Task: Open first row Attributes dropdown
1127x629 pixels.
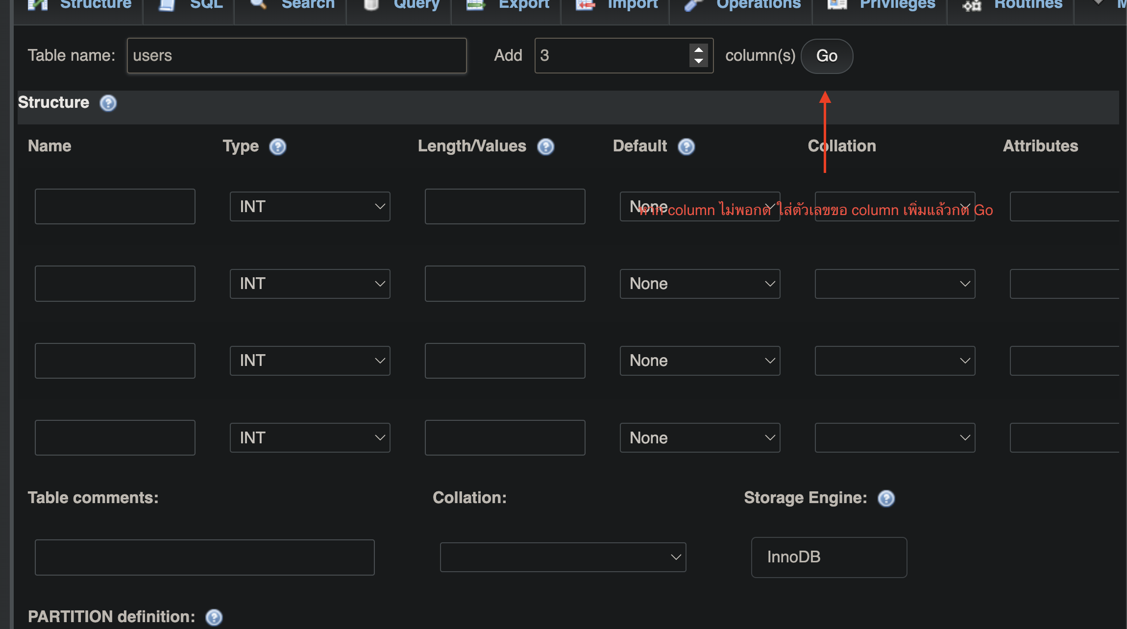Action: 1065,206
